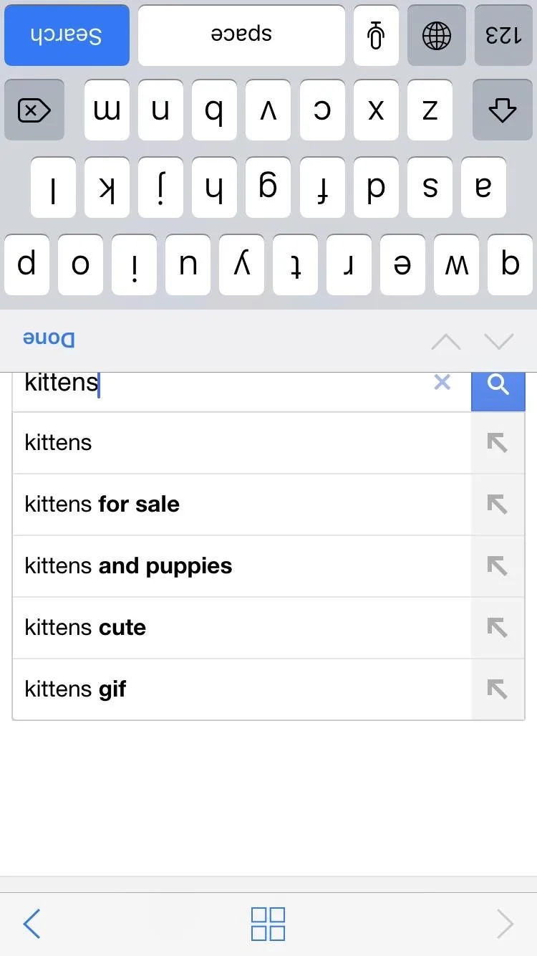Tap the blue magnifier search icon
537x956 pixels.
click(x=498, y=385)
